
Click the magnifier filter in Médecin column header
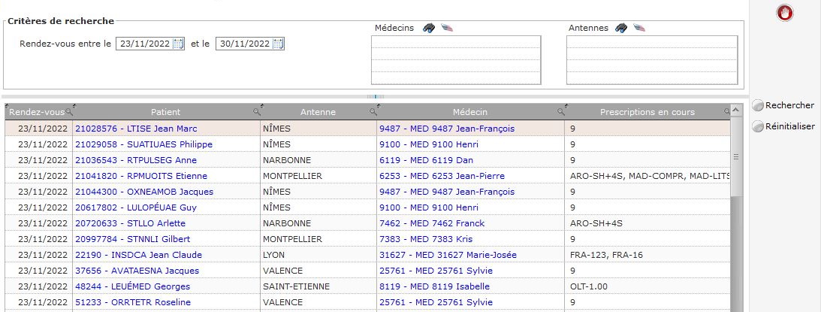pyautogui.click(x=560, y=111)
